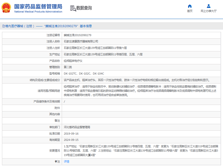The height and width of the screenshot is (167, 223).
Task: Click the 首页 text link
Action: pos(190,11)
